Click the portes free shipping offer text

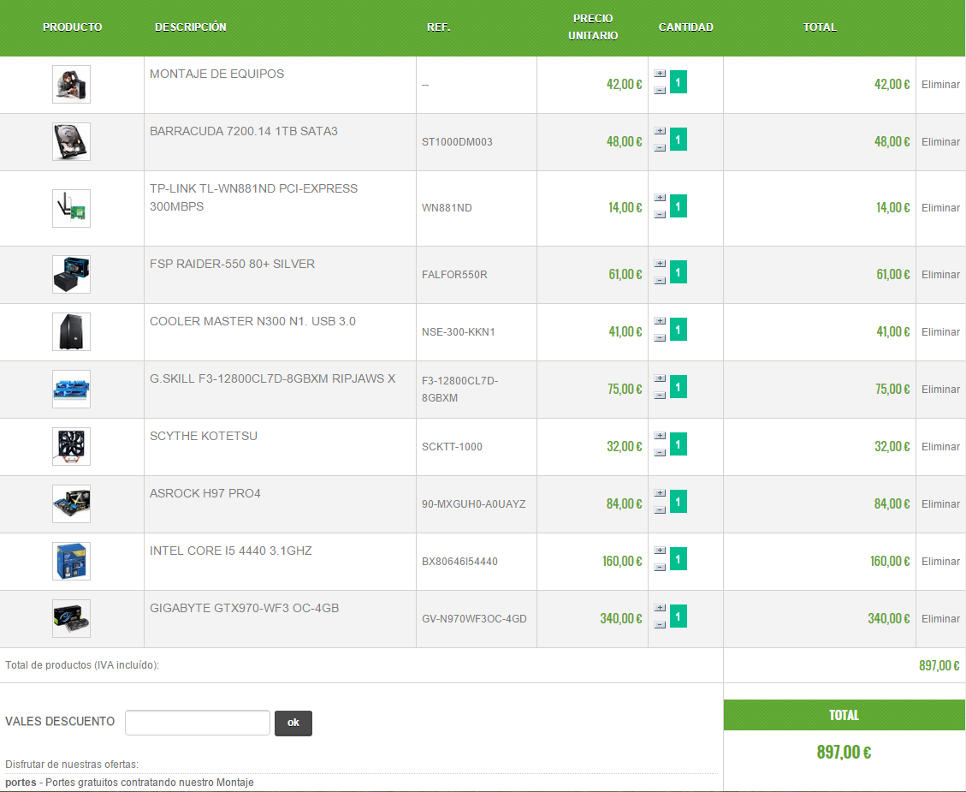pyautogui.click(x=129, y=782)
